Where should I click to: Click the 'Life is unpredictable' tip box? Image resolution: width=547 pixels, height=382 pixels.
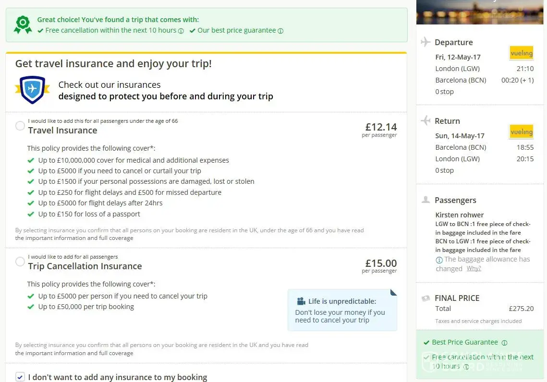coord(342,310)
